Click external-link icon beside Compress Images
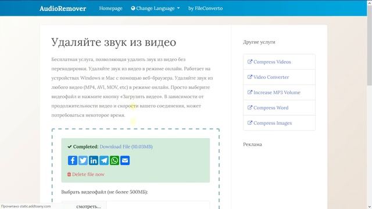Image resolution: width=372 pixels, height=209 pixels. (x=249, y=122)
